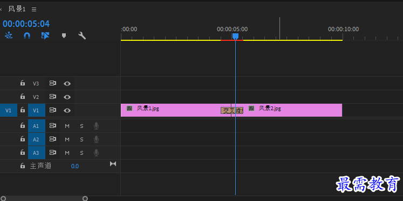Image resolution: width=403 pixels, height=201 pixels.
Task: Mute audio track A1
Action: pyautogui.click(x=67, y=126)
